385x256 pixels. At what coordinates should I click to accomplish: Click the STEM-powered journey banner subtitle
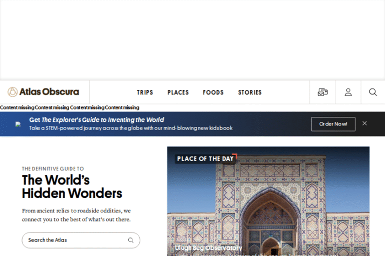pyautogui.click(x=130, y=128)
